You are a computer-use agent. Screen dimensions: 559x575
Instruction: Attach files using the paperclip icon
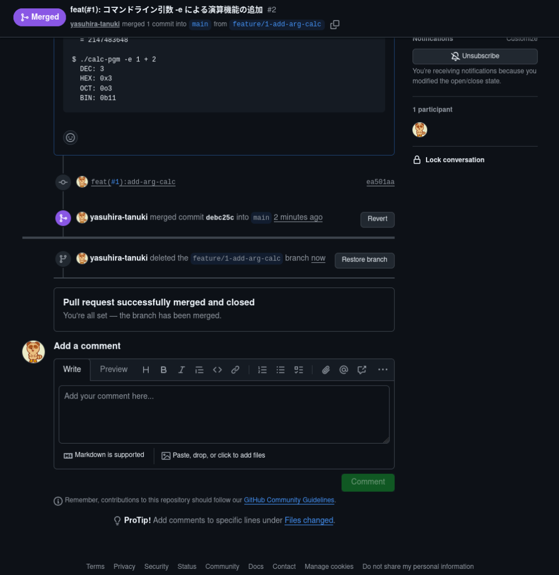[326, 369]
